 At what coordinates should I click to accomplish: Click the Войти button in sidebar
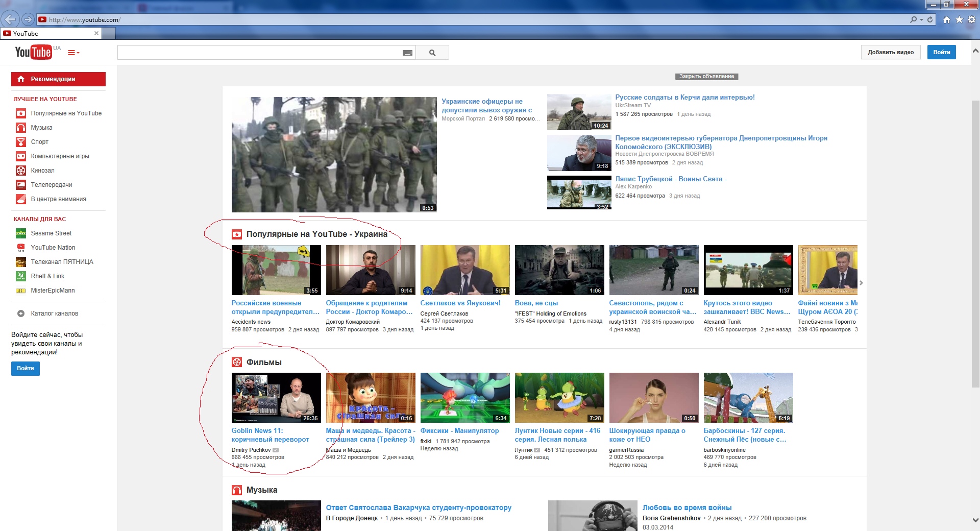pos(26,368)
